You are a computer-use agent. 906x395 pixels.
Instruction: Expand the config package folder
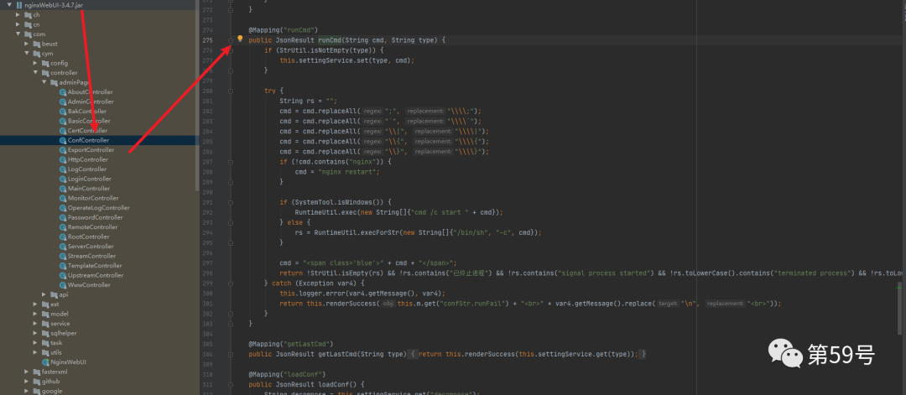coord(36,63)
